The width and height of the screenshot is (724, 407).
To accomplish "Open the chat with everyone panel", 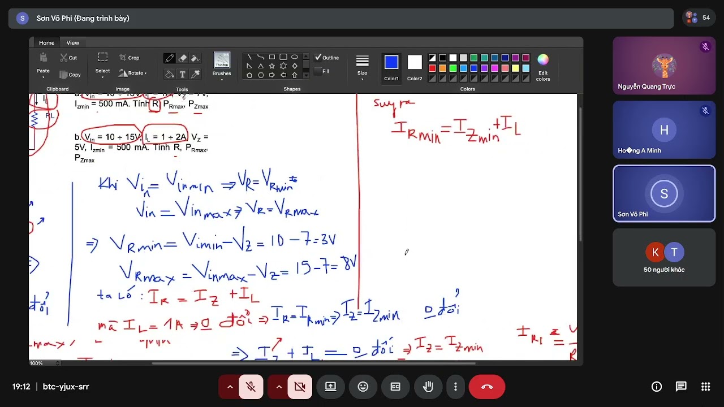I will (681, 387).
